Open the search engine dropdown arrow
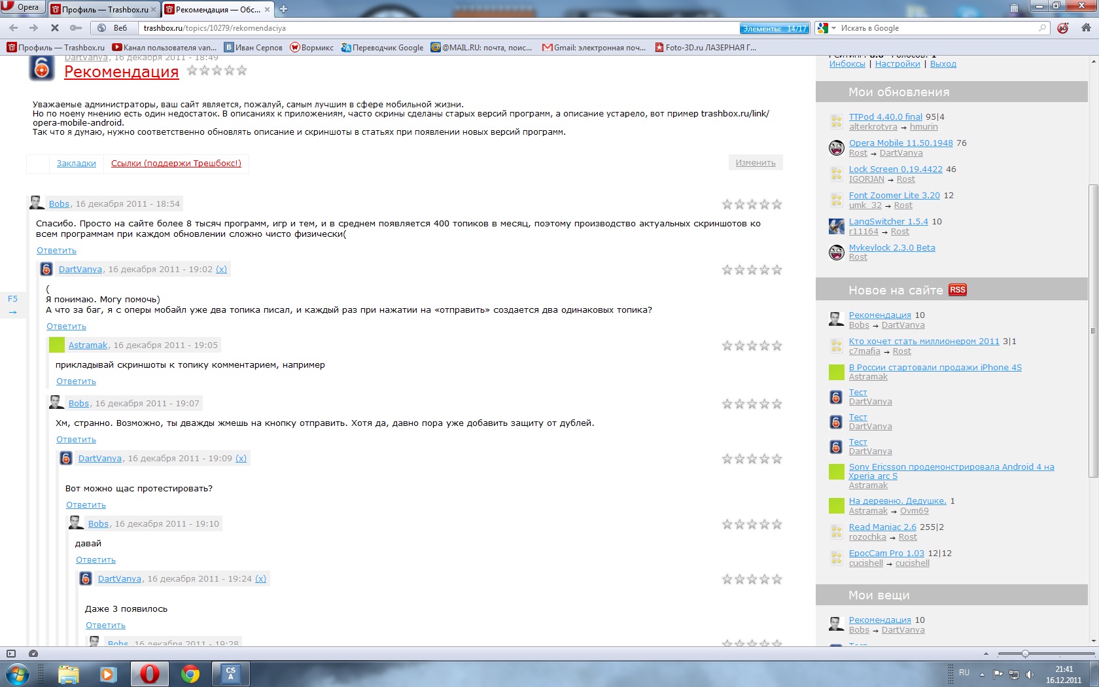The width and height of the screenshot is (1099, 687). (x=834, y=28)
